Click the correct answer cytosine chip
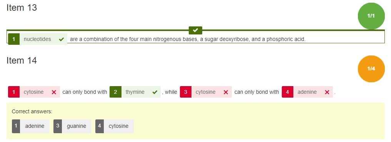The image size is (391, 142). click(115, 126)
